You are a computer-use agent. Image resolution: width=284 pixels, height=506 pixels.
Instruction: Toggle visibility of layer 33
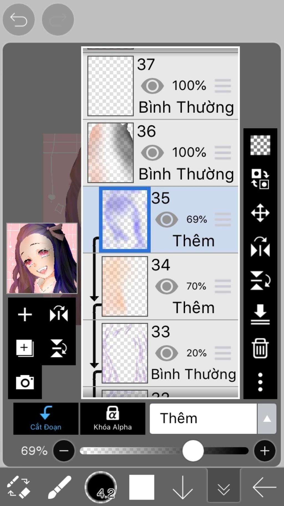coord(167,353)
